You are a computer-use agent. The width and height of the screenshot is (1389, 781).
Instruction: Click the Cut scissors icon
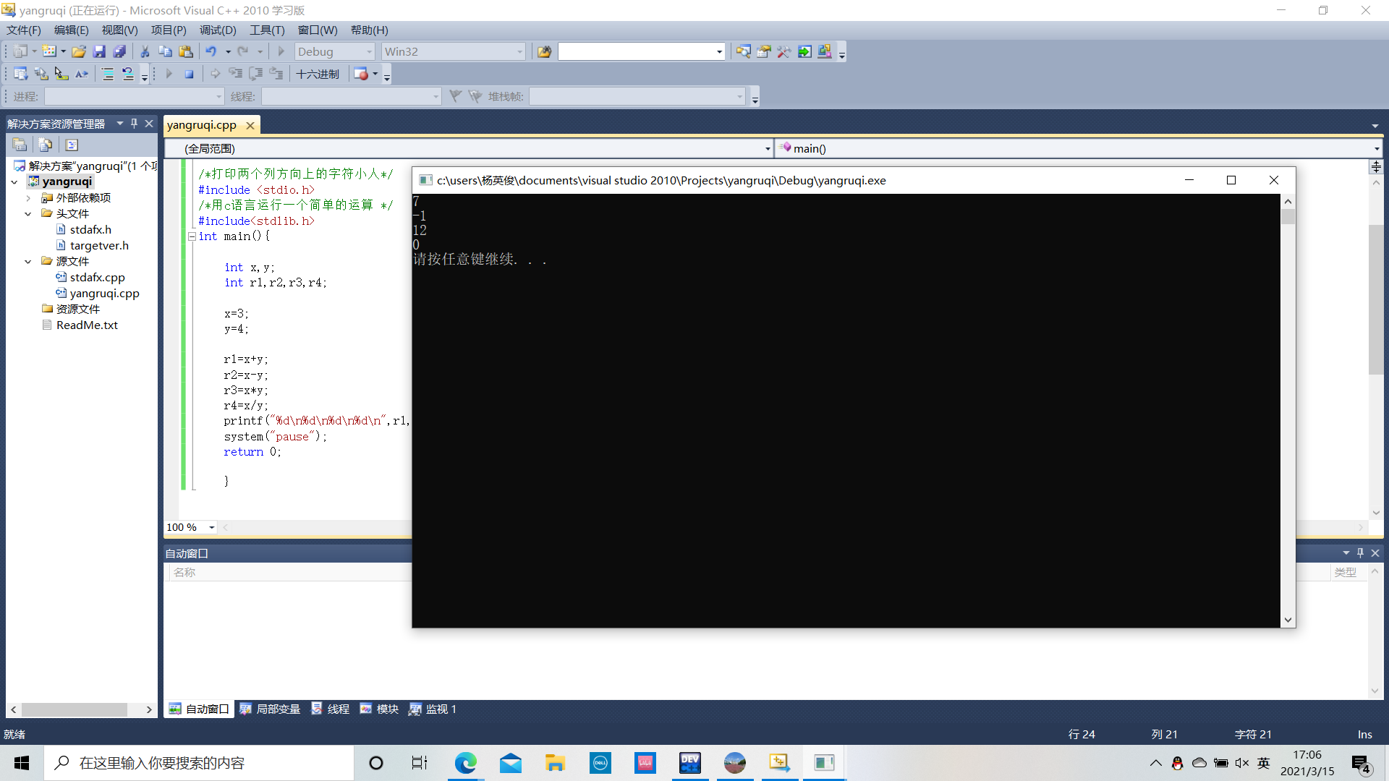145,51
